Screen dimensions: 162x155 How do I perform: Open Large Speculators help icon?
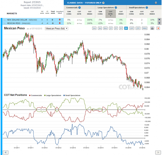tap(116, 8)
